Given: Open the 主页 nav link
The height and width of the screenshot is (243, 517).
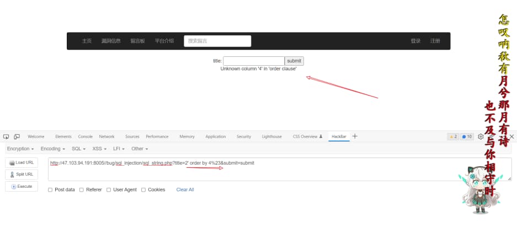Looking at the screenshot, I should tap(87, 41).
